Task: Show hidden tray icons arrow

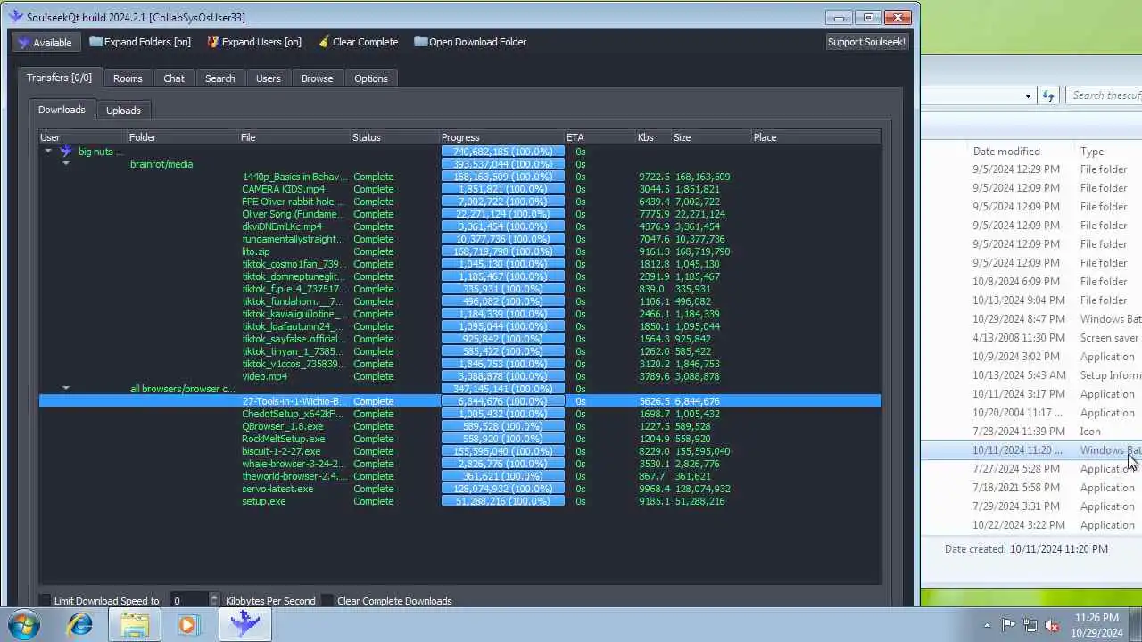Action: pos(987,625)
